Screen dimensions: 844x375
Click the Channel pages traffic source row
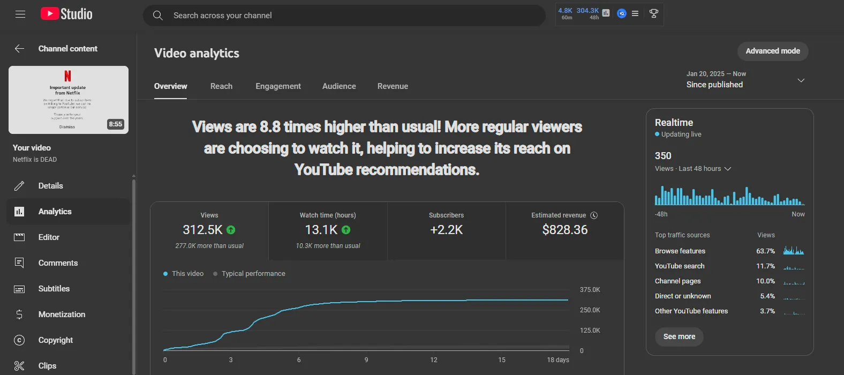pos(729,281)
